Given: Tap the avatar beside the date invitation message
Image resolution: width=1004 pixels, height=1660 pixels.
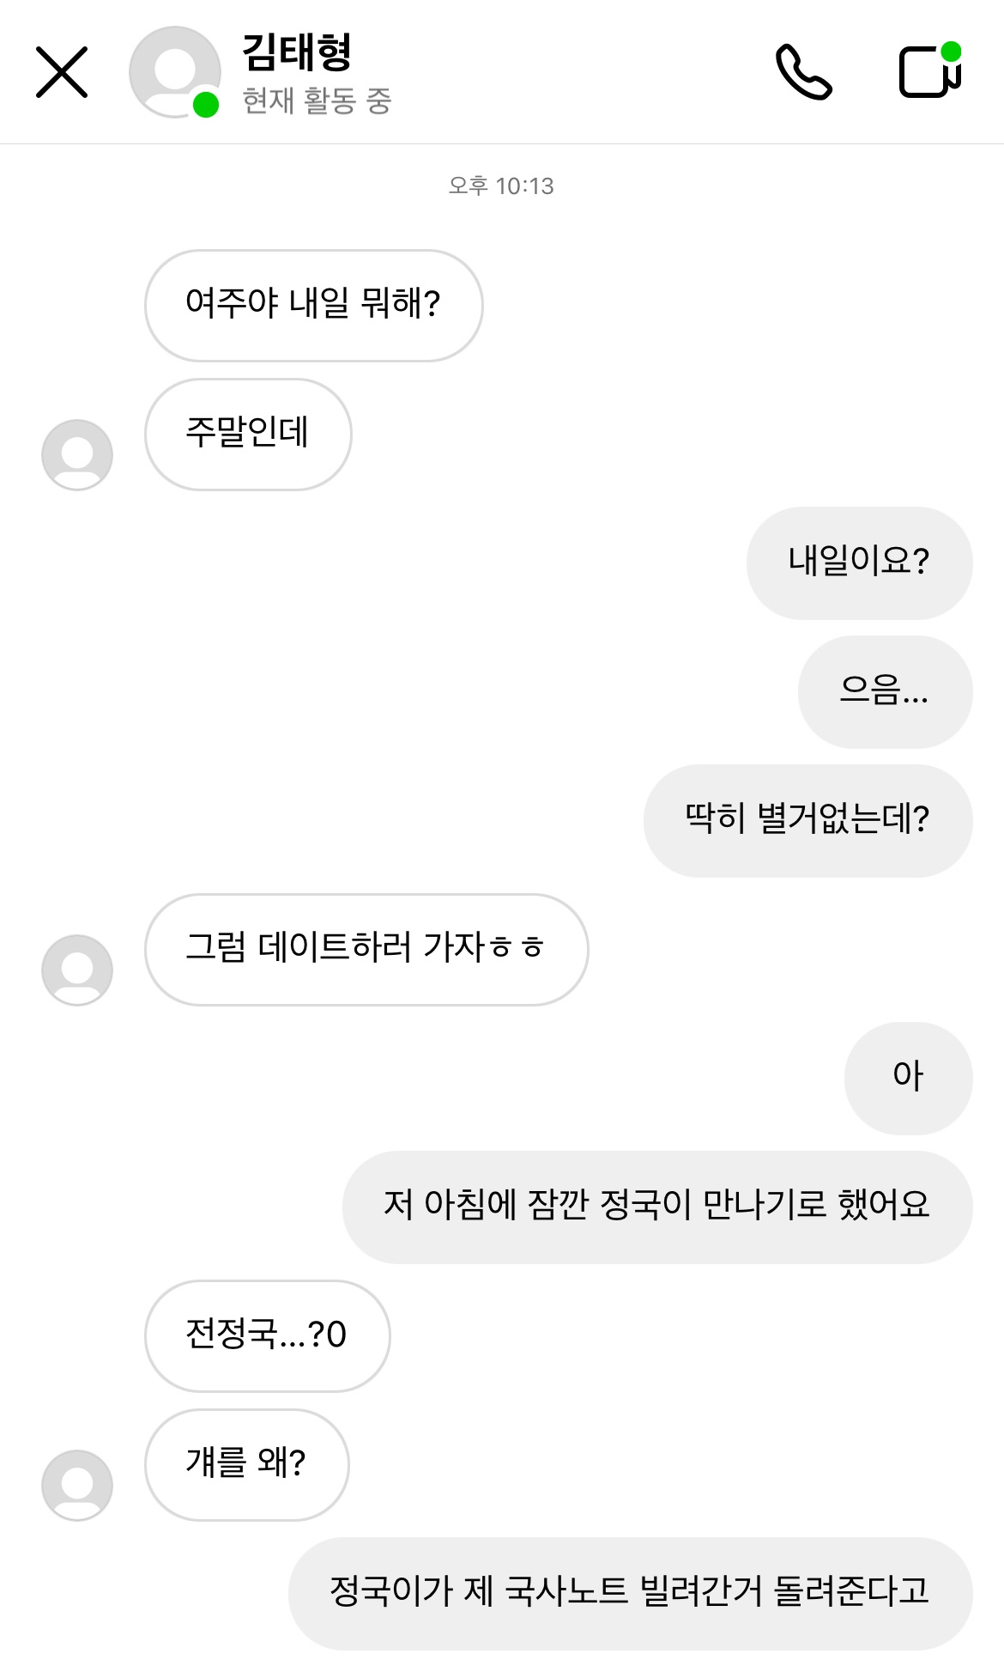Looking at the screenshot, I should [x=77, y=970].
